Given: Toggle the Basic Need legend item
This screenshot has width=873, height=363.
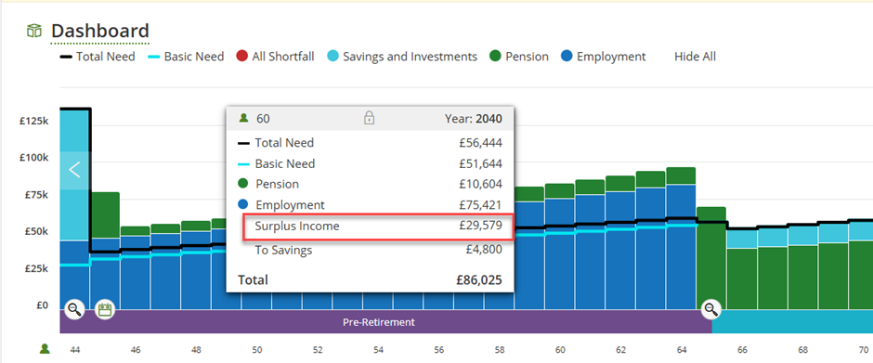Looking at the screenshot, I should pos(186,57).
